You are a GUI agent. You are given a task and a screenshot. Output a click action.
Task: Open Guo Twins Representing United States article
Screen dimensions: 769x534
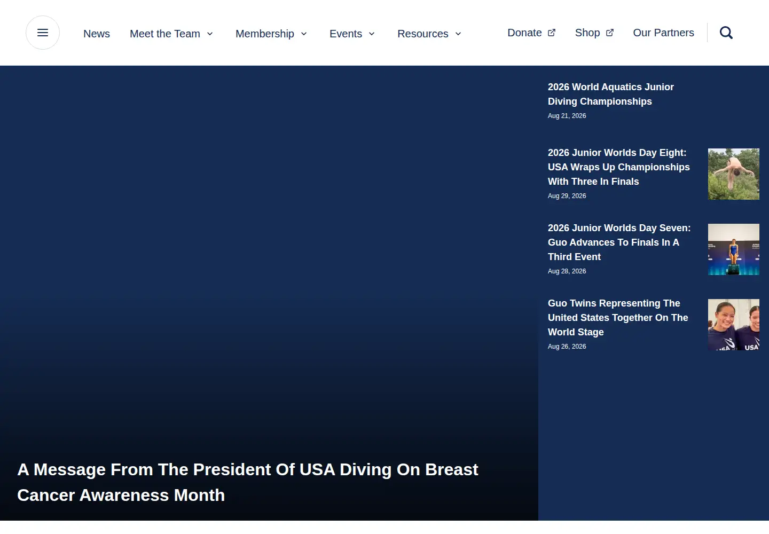(618, 318)
